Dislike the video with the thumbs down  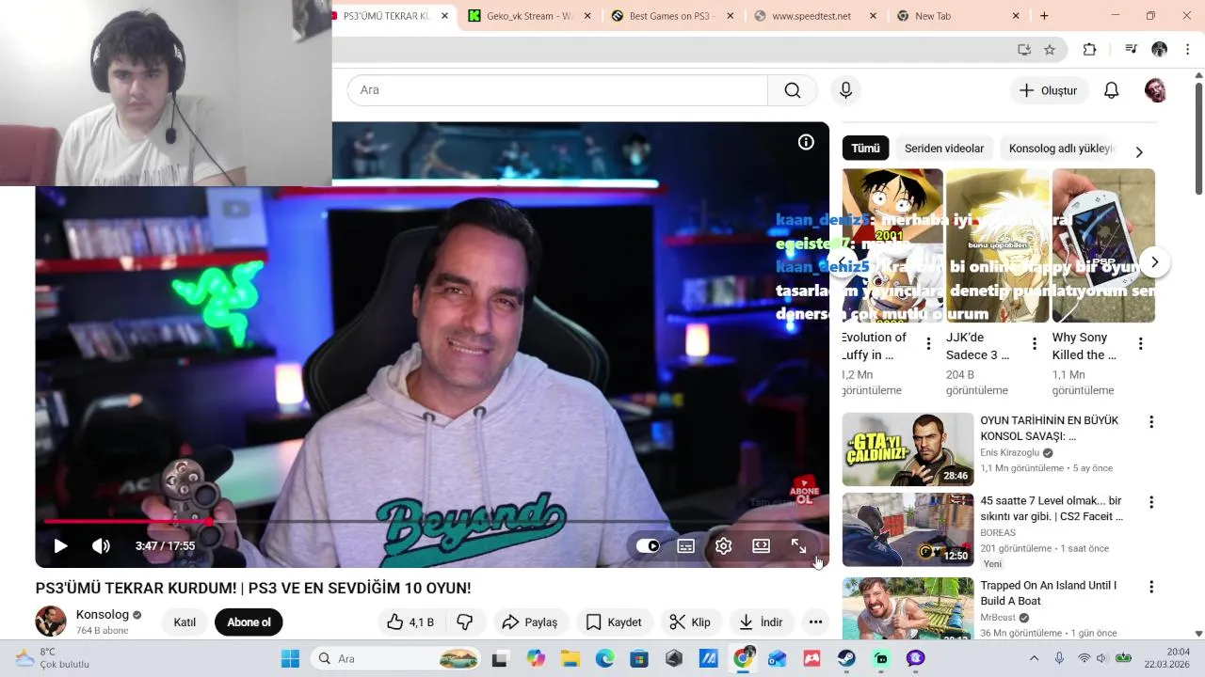464,622
